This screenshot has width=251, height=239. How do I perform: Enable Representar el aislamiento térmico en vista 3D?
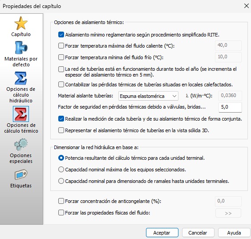[x=61, y=130]
